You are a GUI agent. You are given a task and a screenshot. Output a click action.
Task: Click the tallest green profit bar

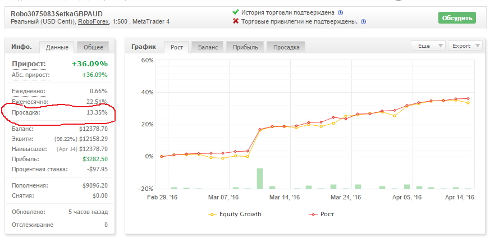[260, 179]
